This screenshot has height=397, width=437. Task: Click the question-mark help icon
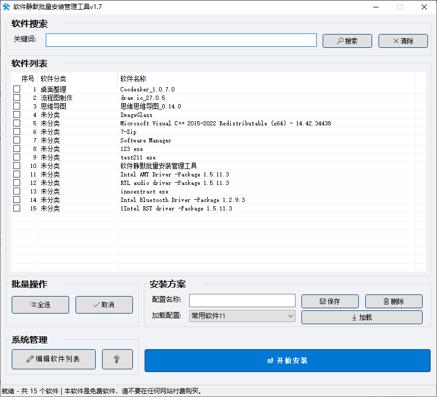pos(117,359)
